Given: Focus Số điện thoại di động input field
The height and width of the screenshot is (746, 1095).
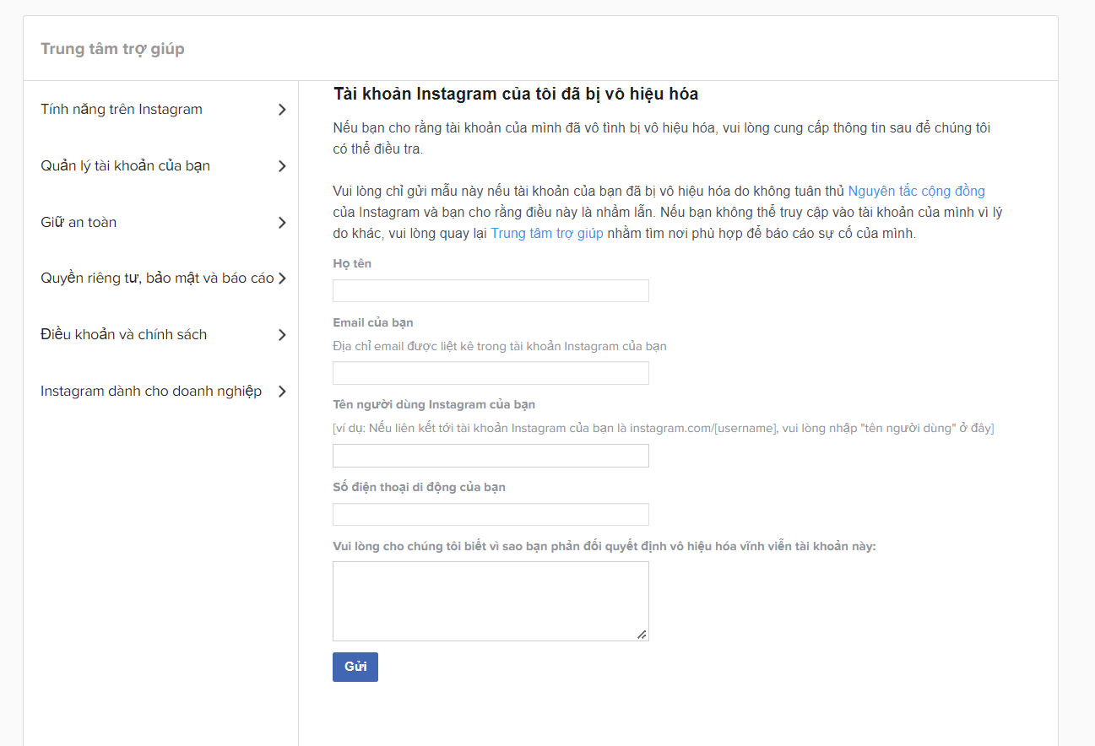Looking at the screenshot, I should pyautogui.click(x=491, y=515).
